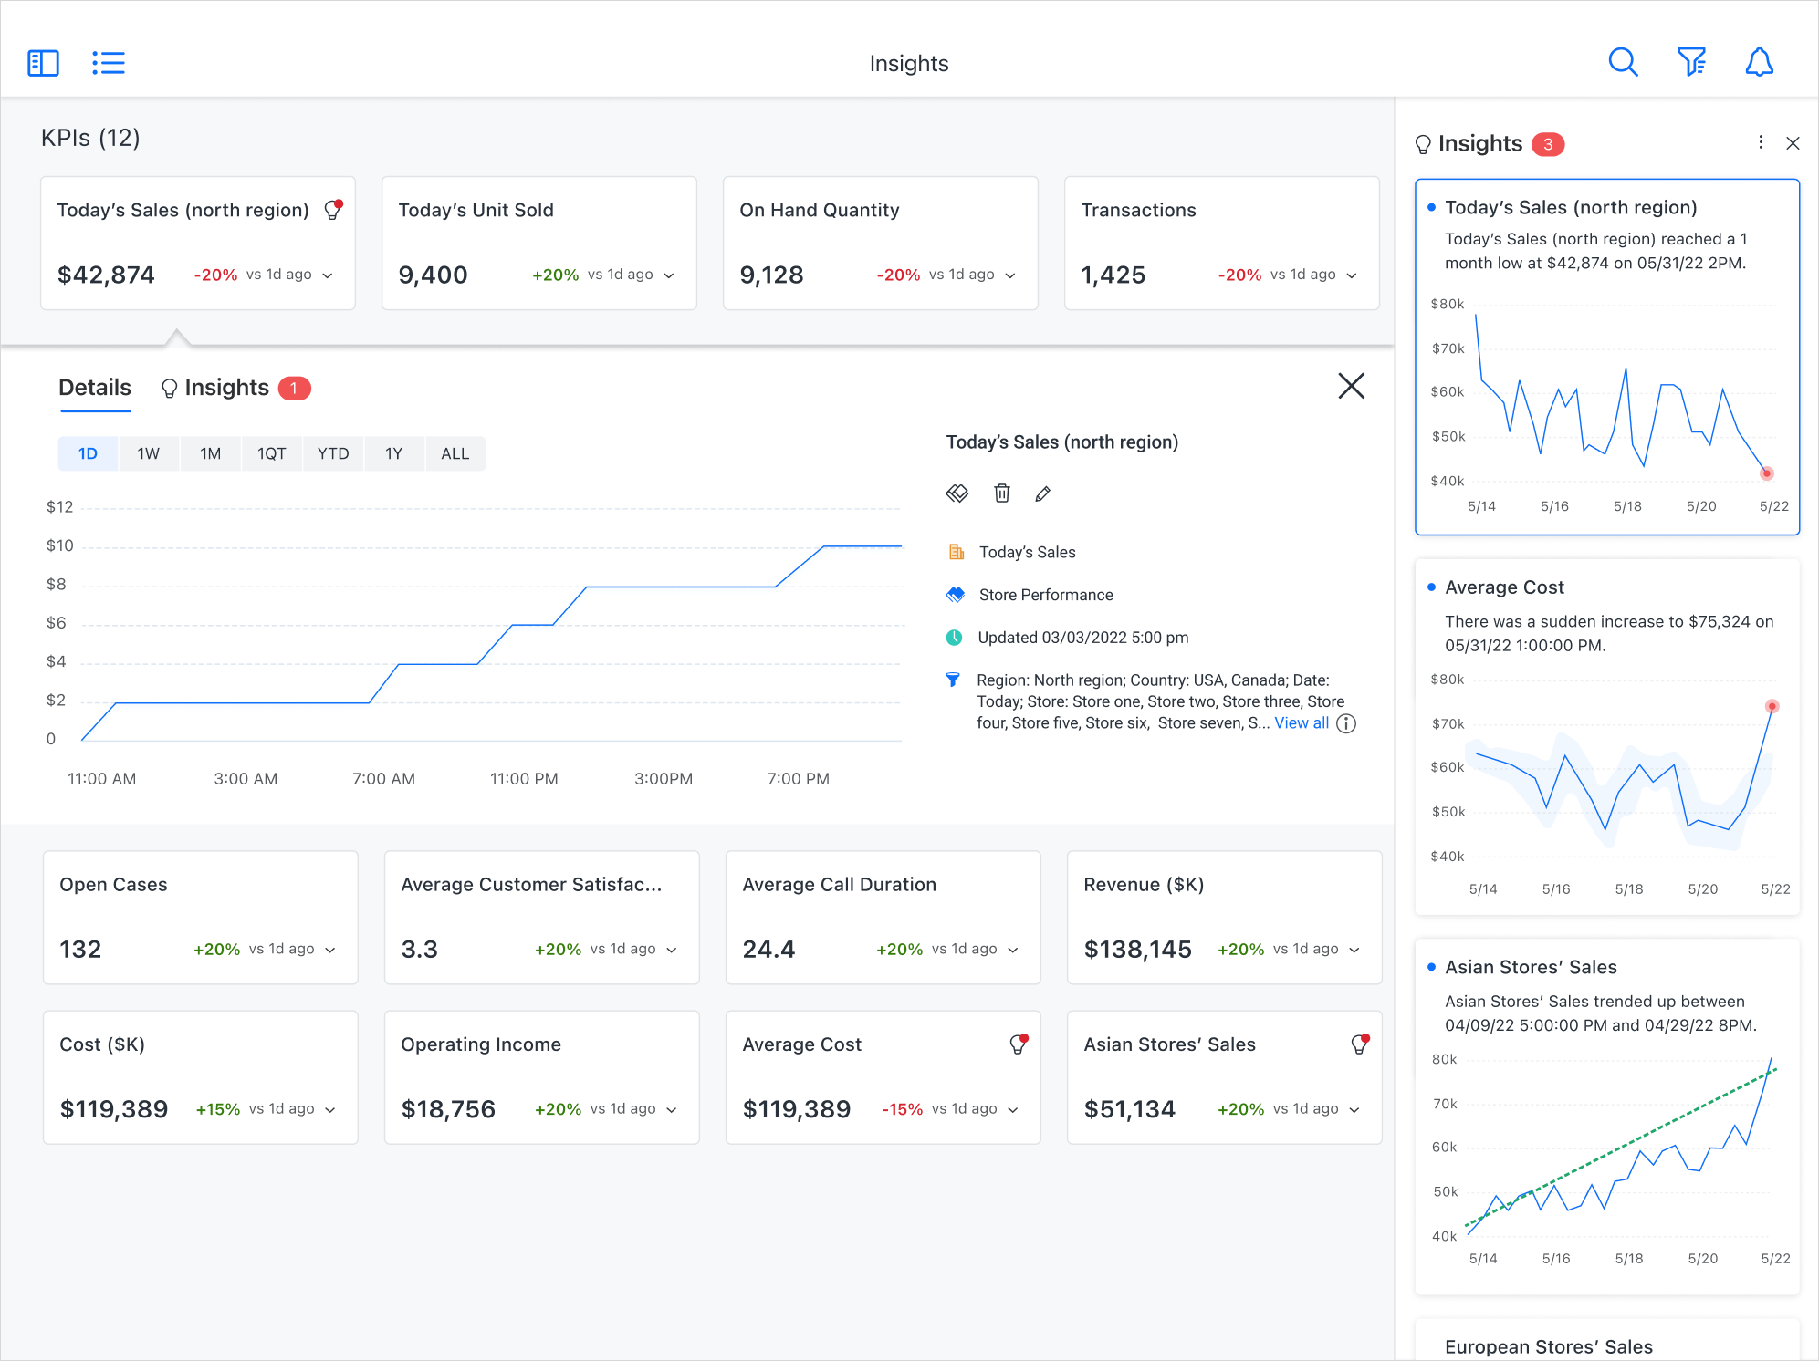Click info icon next to View all
The image size is (1819, 1361).
(1346, 723)
